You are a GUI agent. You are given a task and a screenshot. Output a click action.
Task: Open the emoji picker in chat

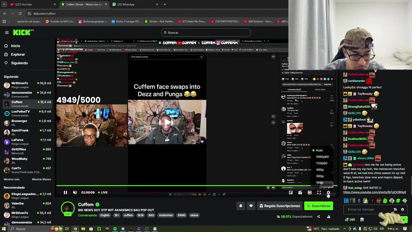coord(402,209)
